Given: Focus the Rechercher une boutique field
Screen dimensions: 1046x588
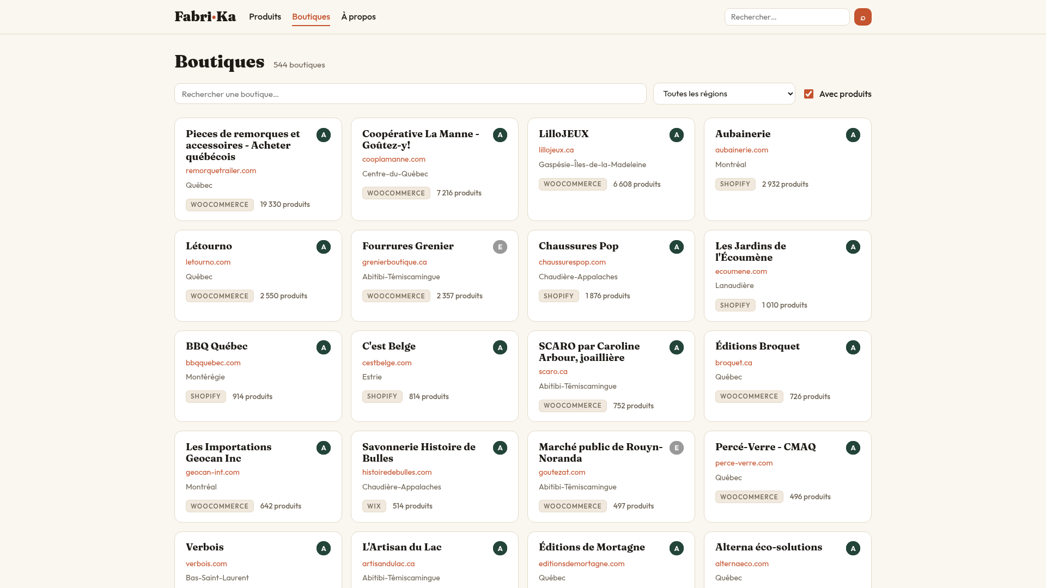Looking at the screenshot, I should coord(410,94).
